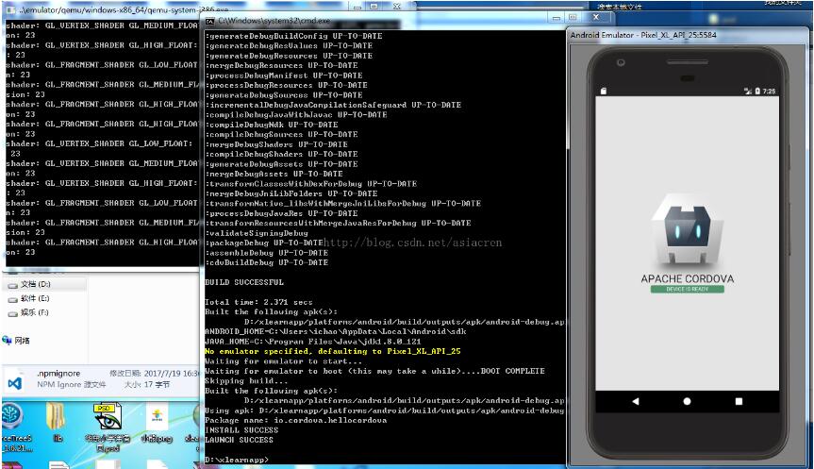The width and height of the screenshot is (814, 469).
Task: Click the ':validateSigningDebug' line
Action: [257, 233]
